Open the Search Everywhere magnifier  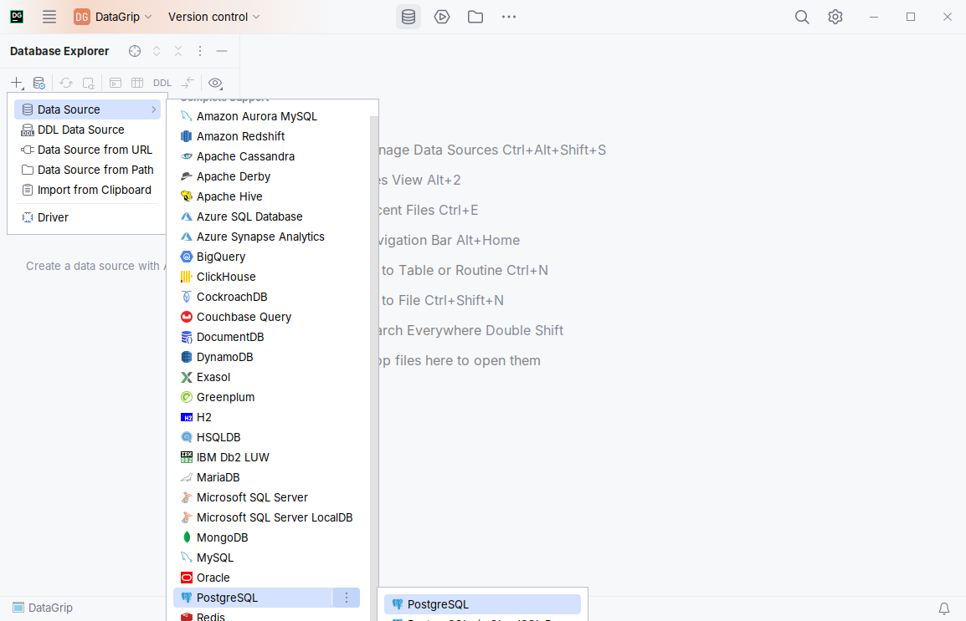coord(801,16)
